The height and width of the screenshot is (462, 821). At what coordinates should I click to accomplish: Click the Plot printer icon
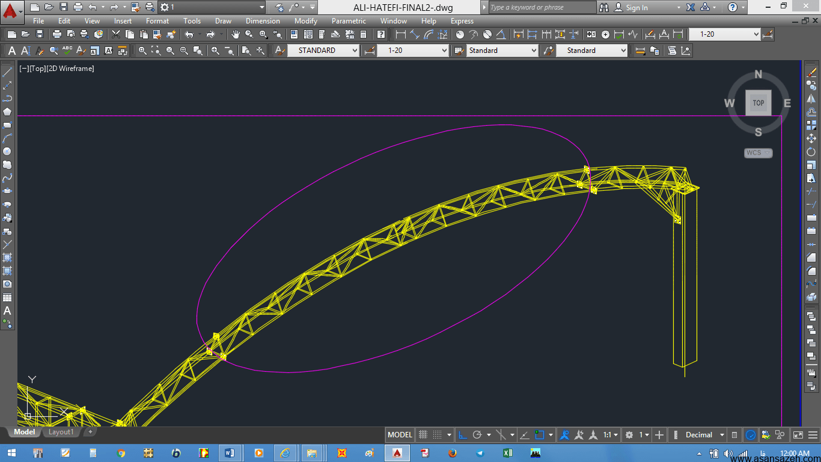(56, 34)
